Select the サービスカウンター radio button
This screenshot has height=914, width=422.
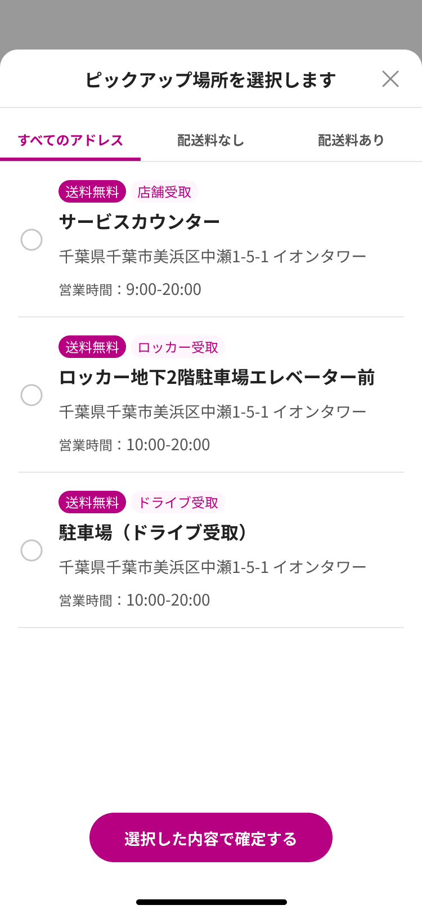(x=32, y=240)
